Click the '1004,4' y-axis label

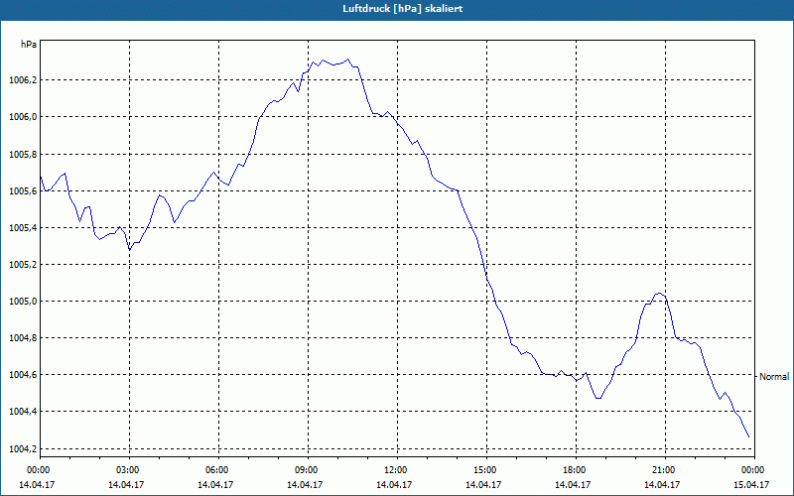coord(23,412)
